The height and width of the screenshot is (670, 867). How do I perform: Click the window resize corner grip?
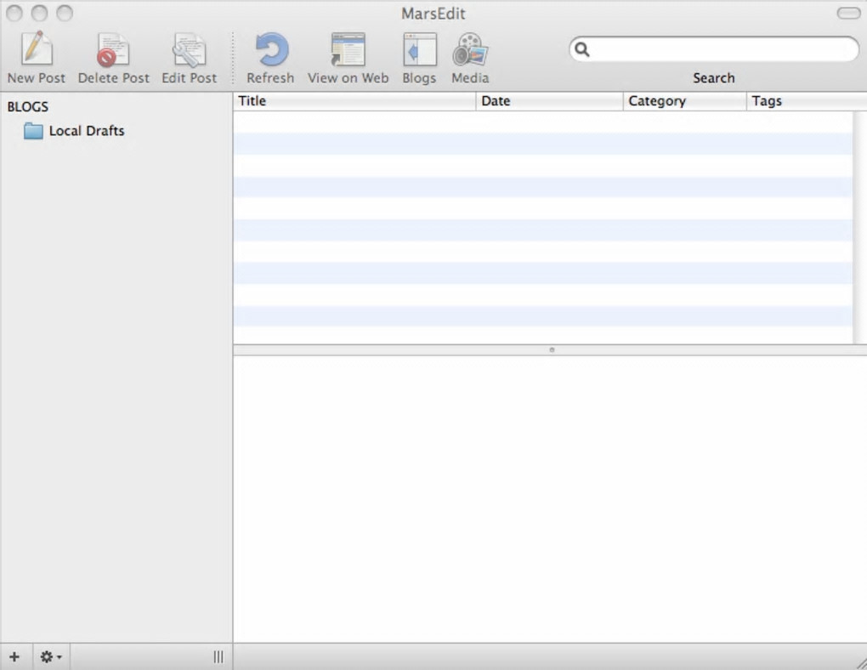click(860, 662)
